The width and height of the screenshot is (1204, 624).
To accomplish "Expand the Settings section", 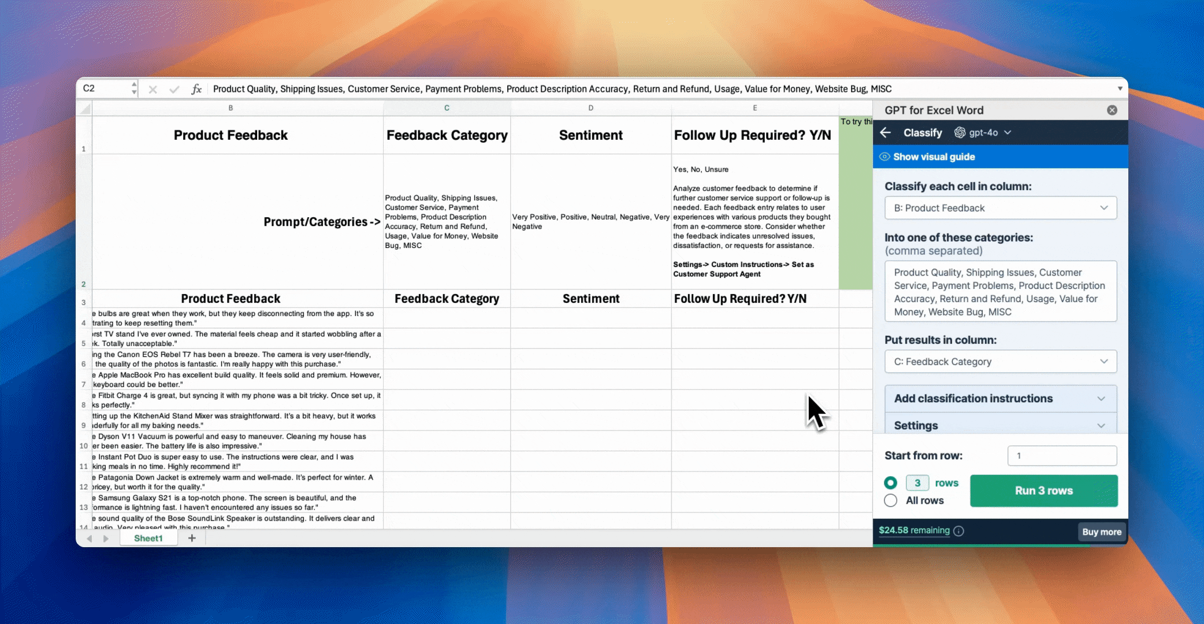I will tap(1001, 426).
